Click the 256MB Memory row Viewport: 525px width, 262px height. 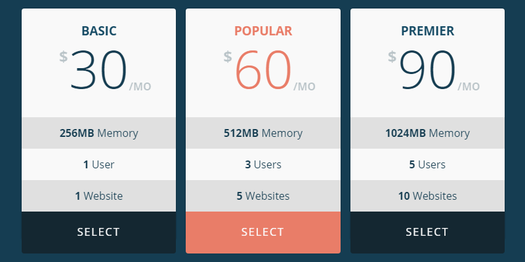tap(98, 134)
